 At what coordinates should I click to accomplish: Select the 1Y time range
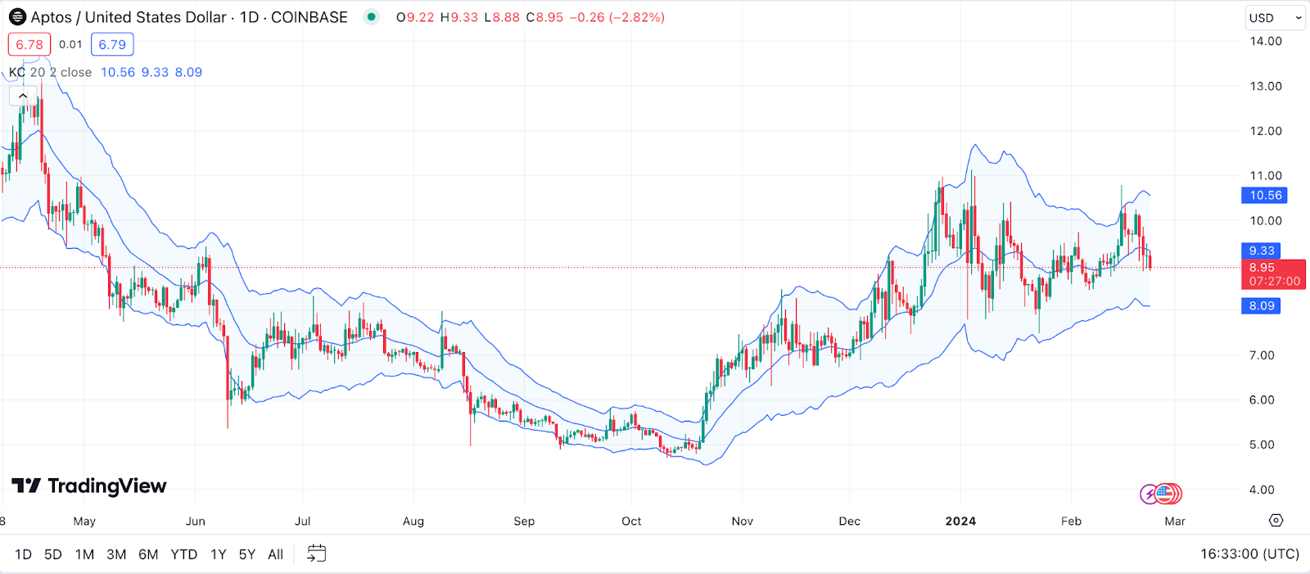(218, 554)
